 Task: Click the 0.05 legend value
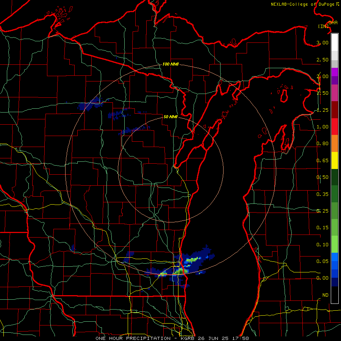click(322, 261)
